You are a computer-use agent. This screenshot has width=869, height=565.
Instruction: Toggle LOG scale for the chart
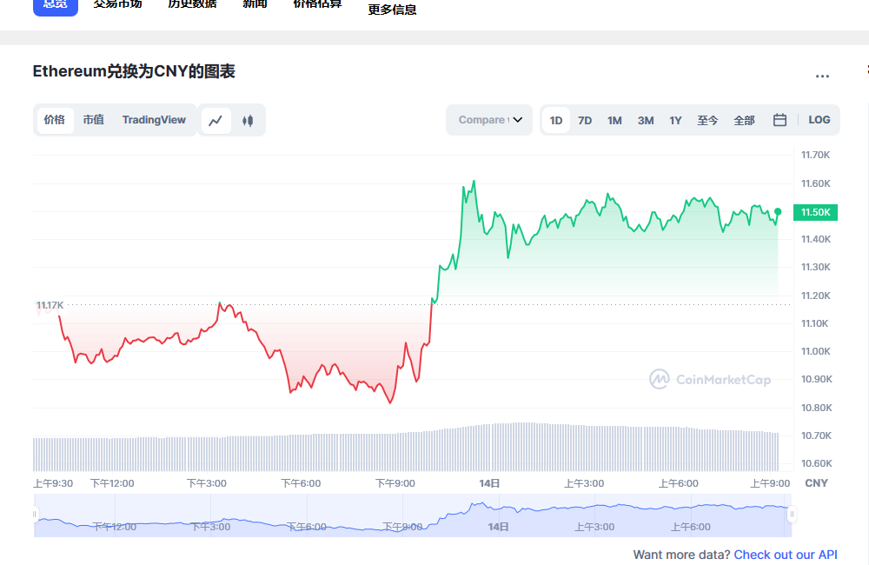819,120
